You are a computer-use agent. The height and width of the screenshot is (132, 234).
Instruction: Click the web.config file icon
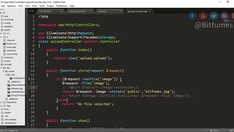click(x=4, y=54)
